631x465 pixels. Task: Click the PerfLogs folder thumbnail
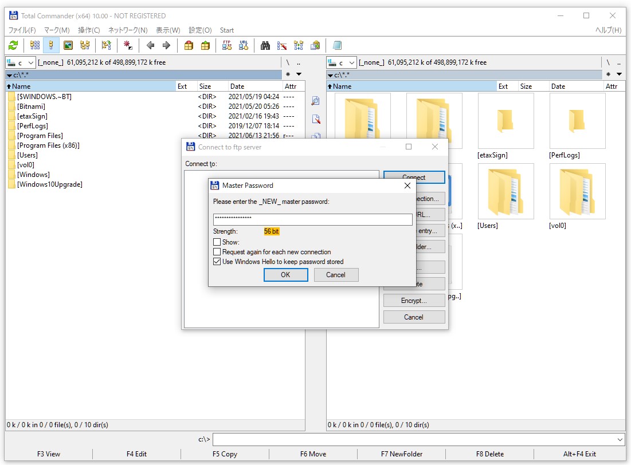(x=577, y=121)
